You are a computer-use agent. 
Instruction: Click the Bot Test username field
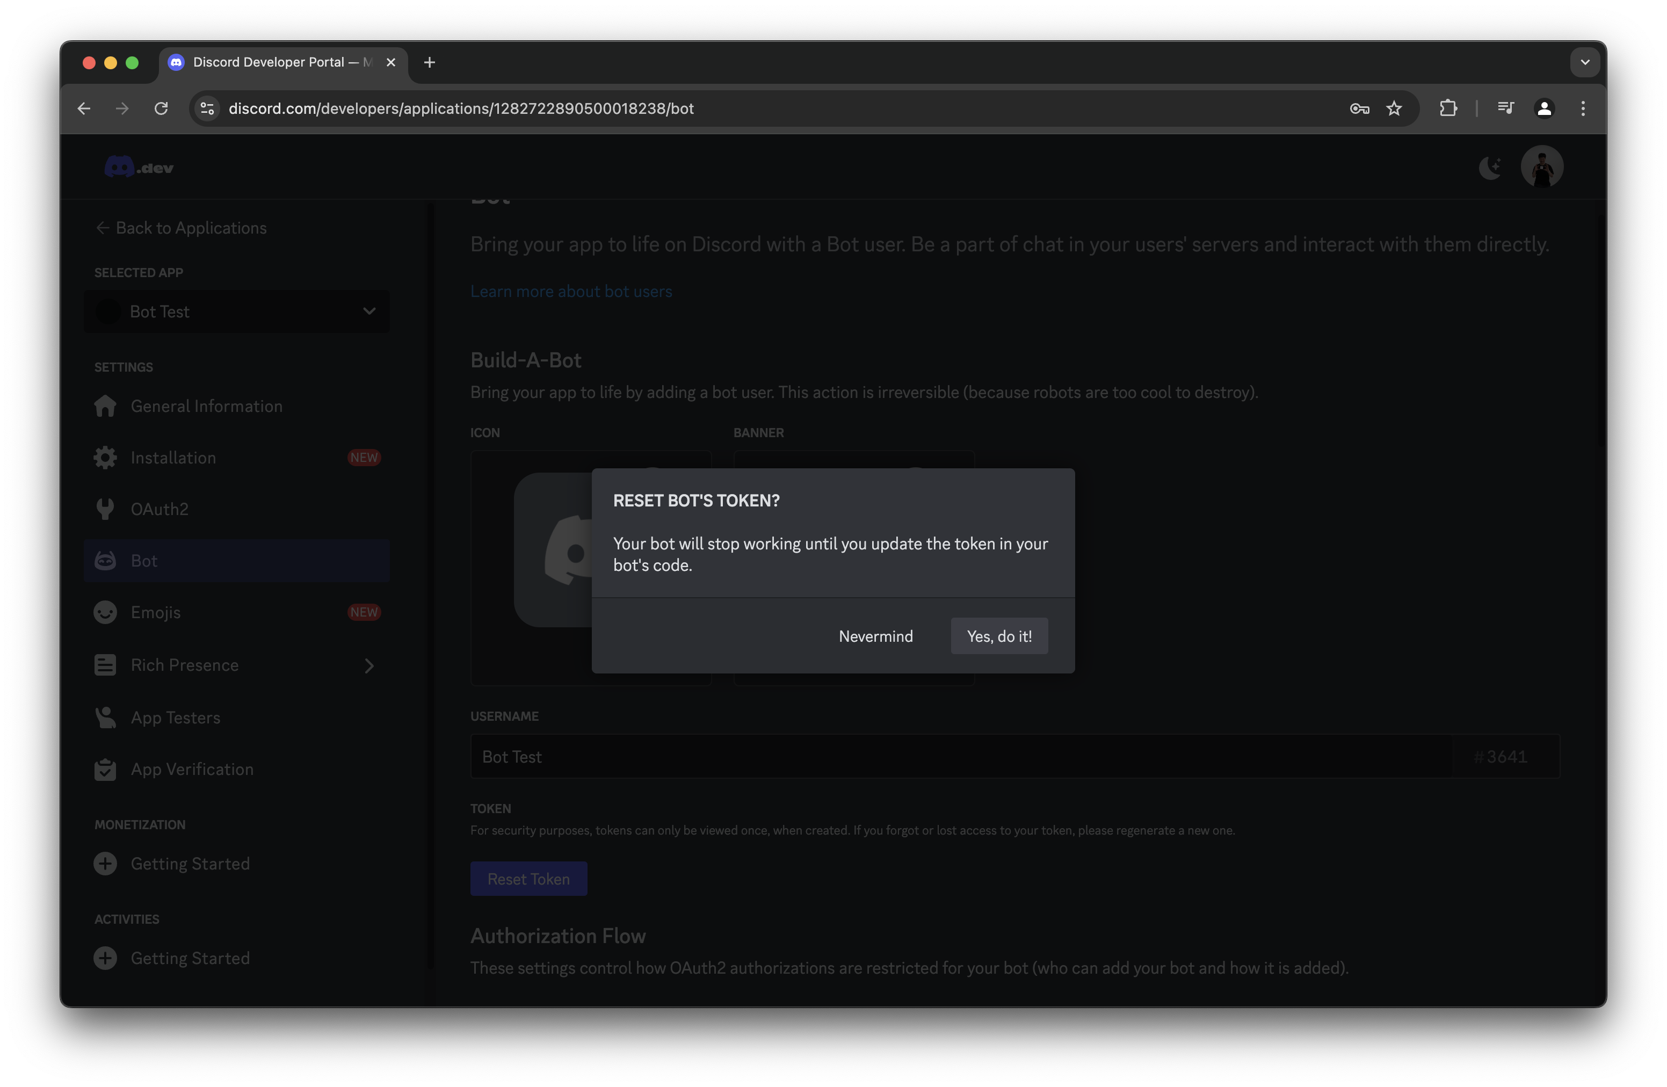click(960, 756)
